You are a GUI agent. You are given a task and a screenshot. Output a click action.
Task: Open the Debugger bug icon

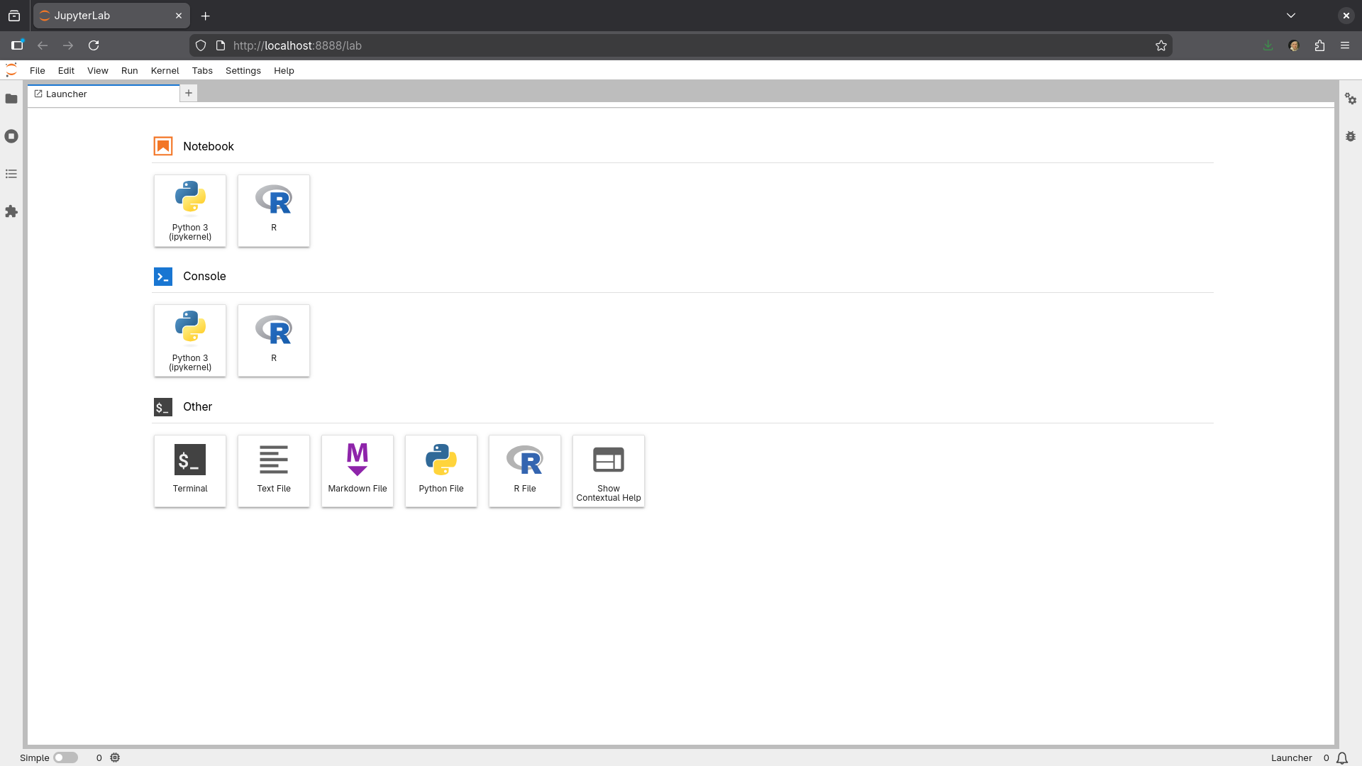(1351, 136)
